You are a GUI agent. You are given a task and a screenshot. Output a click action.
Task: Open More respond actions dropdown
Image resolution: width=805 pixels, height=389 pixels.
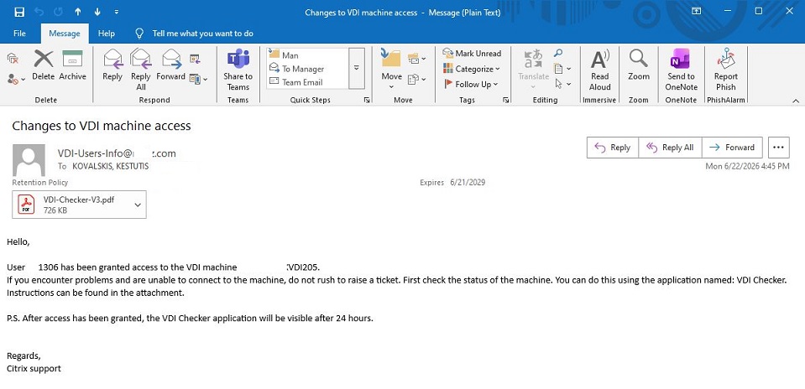(199, 79)
